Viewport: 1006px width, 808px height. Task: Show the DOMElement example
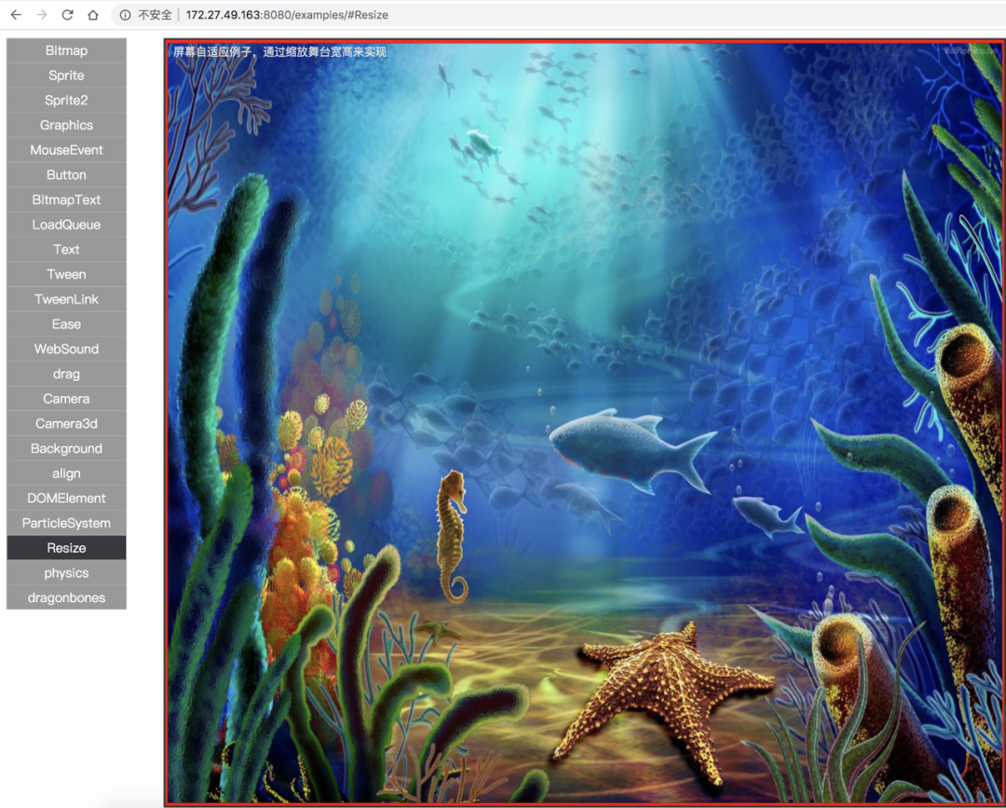[x=66, y=498]
